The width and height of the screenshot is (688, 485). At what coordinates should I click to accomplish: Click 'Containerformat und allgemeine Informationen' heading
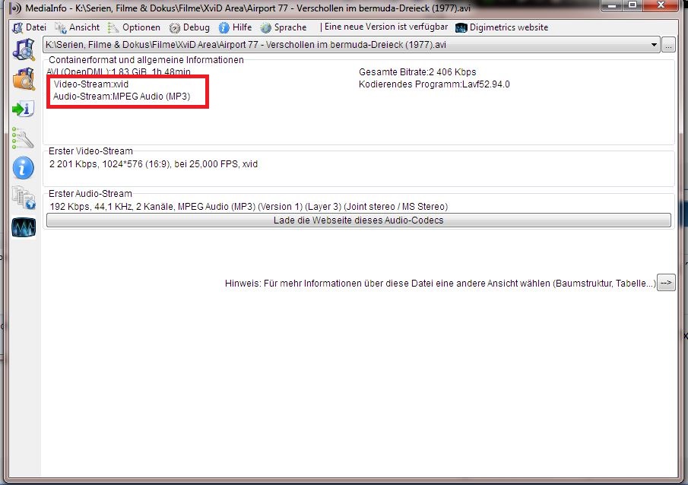tap(146, 60)
